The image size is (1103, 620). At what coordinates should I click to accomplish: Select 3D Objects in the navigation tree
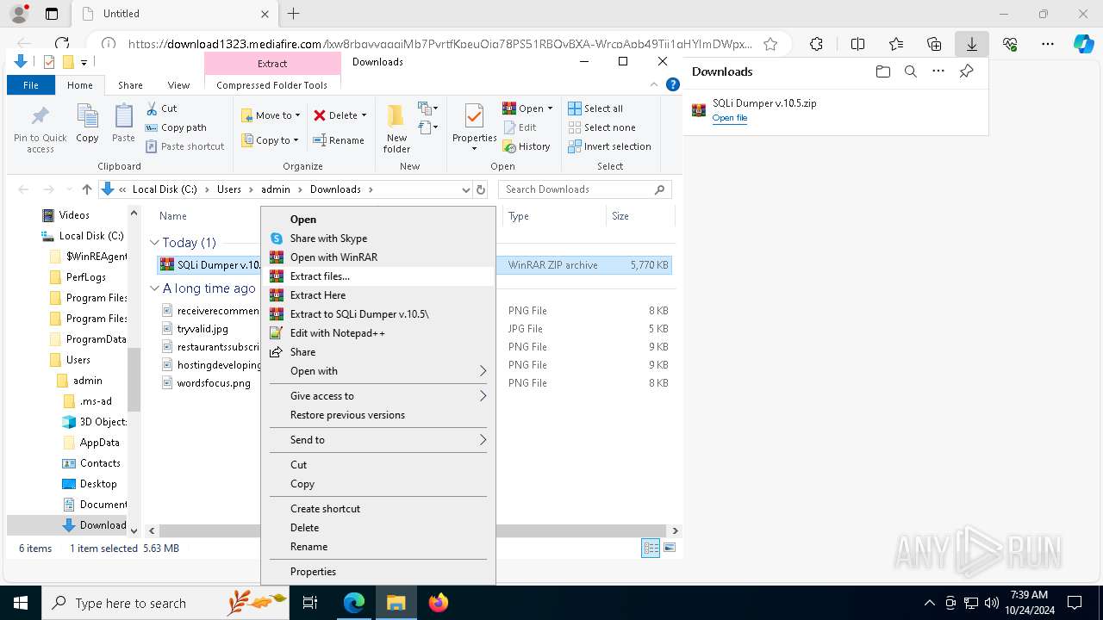pyautogui.click(x=95, y=422)
